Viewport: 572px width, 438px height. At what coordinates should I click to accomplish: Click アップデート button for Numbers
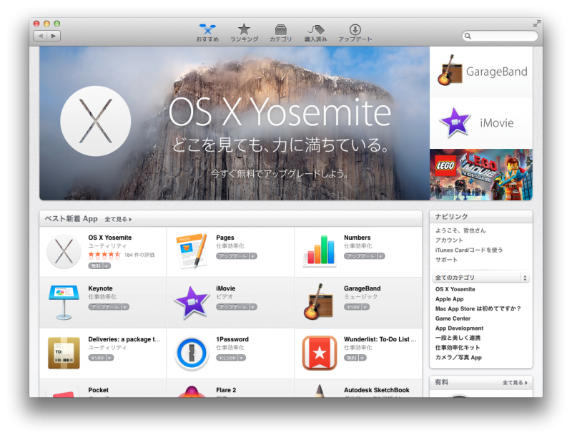[x=360, y=256]
